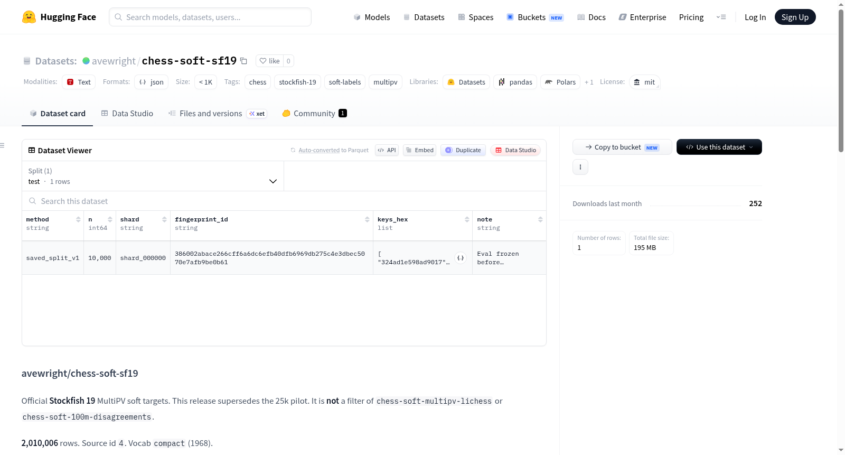Image resolution: width=845 pixels, height=455 pixels.
Task: Expand the Use this dataset dropdown
Action: (719, 147)
